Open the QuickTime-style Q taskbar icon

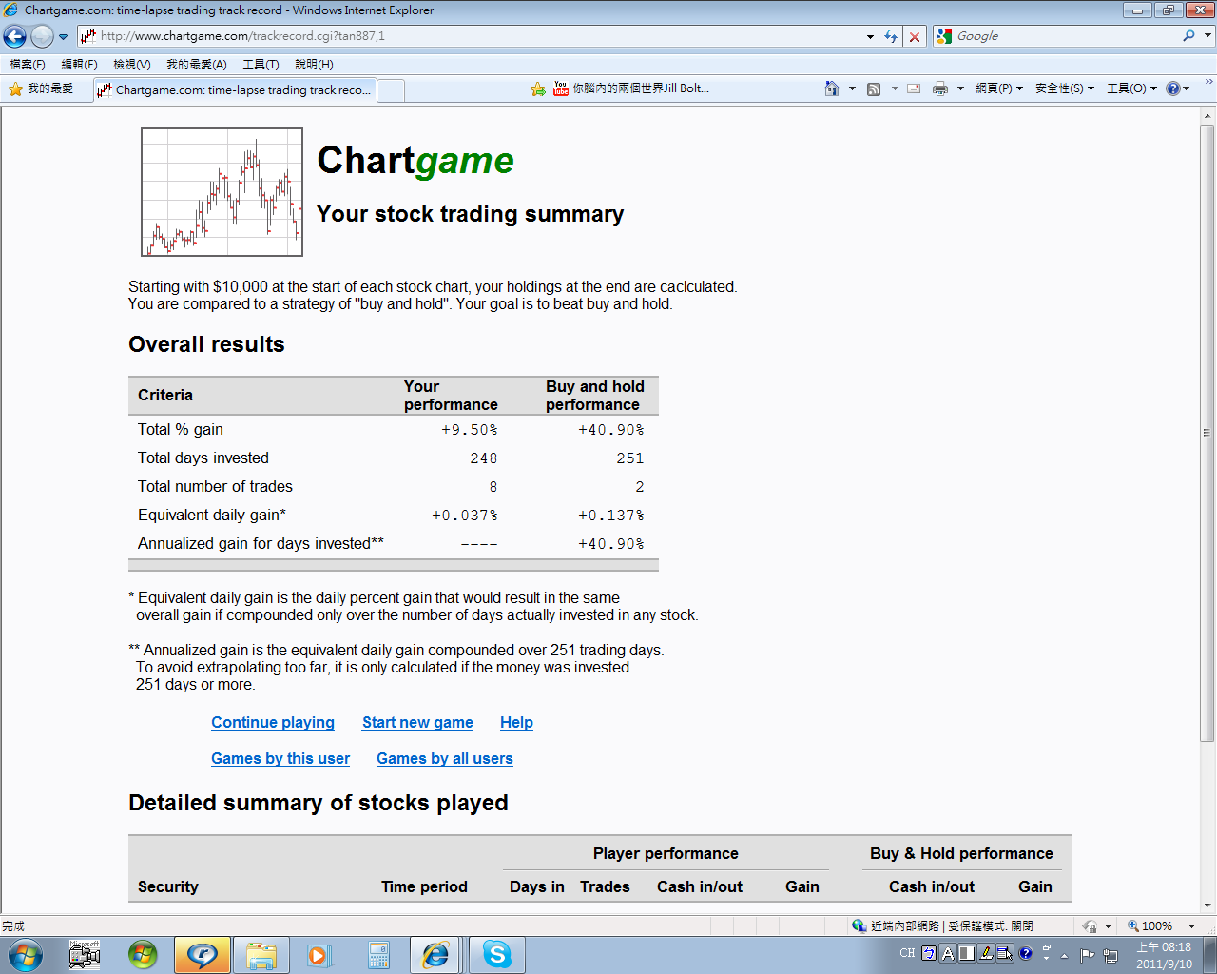tap(202, 955)
